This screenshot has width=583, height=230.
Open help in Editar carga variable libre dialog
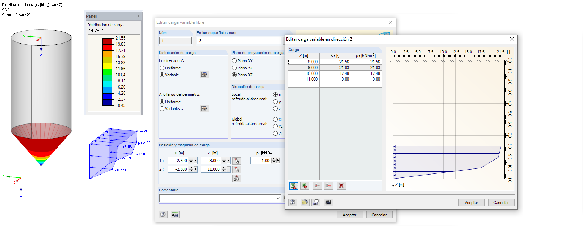tap(163, 215)
